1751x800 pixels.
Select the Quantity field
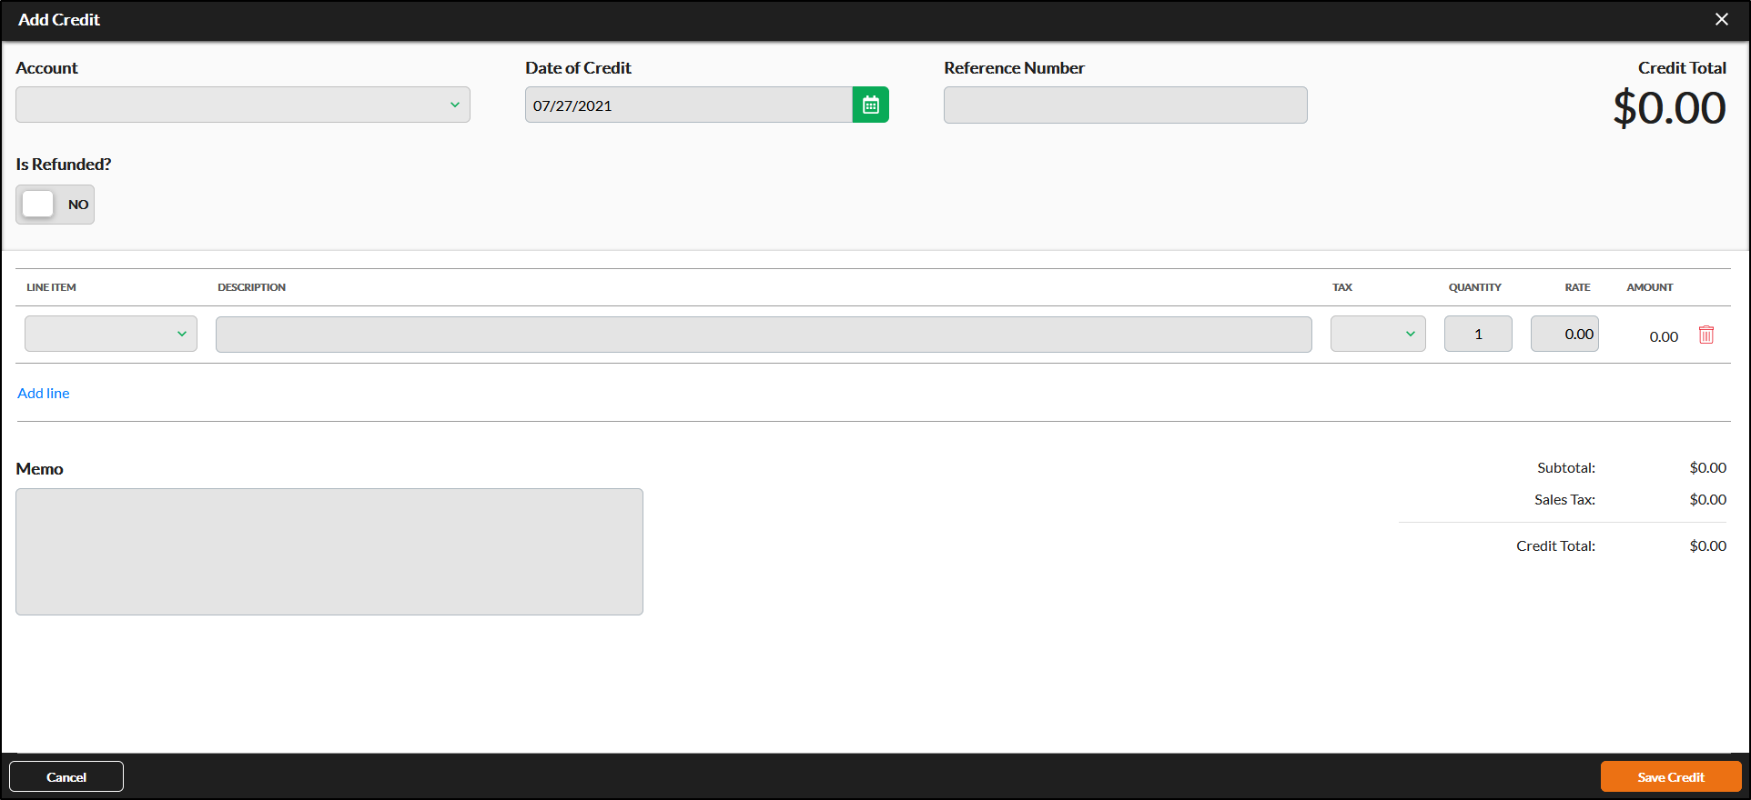(1478, 334)
